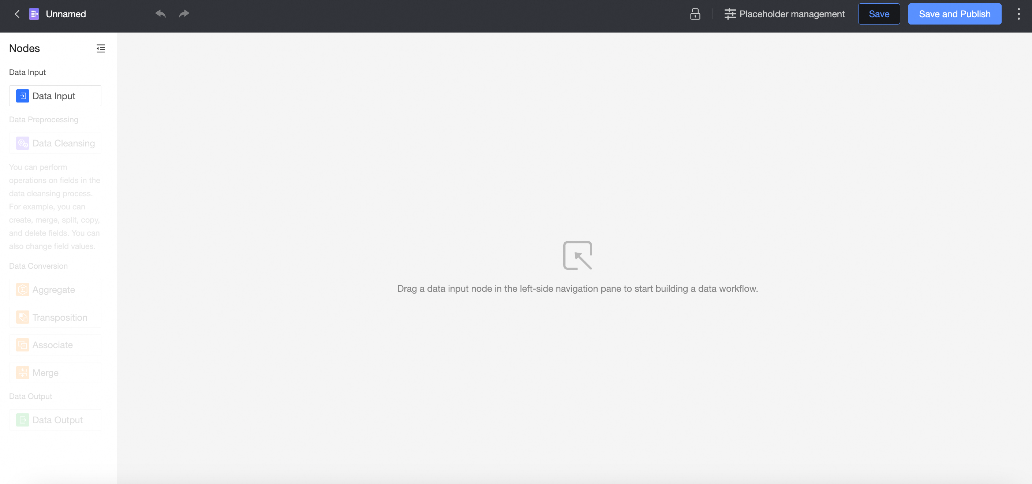The height and width of the screenshot is (484, 1032).
Task: Click the Save button
Action: pos(879,14)
